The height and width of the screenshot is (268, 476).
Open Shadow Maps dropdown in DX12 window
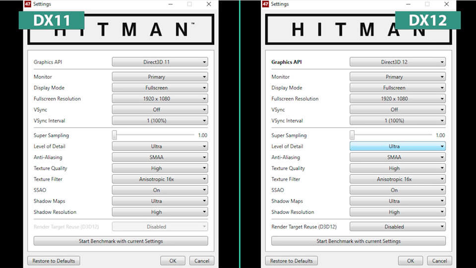point(398,201)
